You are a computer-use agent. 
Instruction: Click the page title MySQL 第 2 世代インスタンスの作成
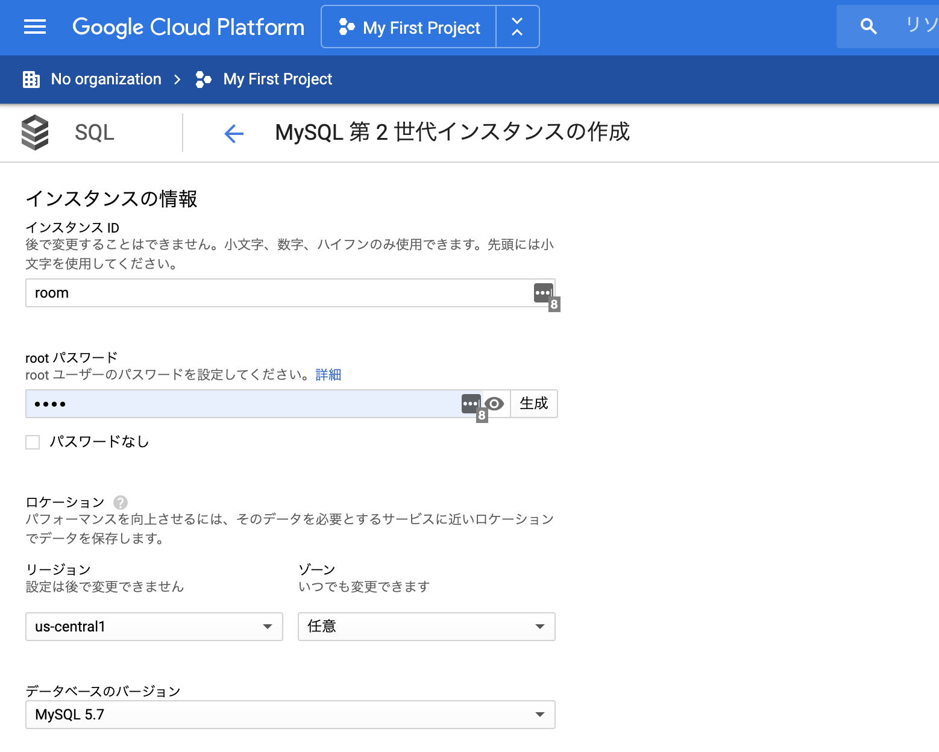tap(452, 132)
